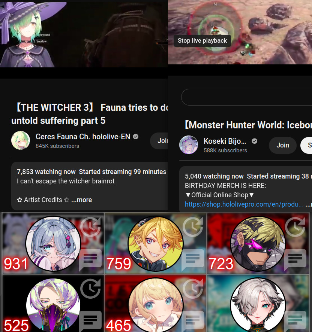Open the chat bubble on the 723 tile
Screen dimensions: 312x332
click(x=295, y=260)
